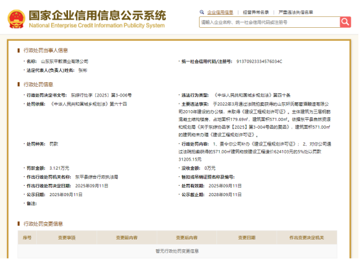The width and height of the screenshot is (359, 259).
Task: Click the legal representative name 张彬
Action: [x=83, y=71]
